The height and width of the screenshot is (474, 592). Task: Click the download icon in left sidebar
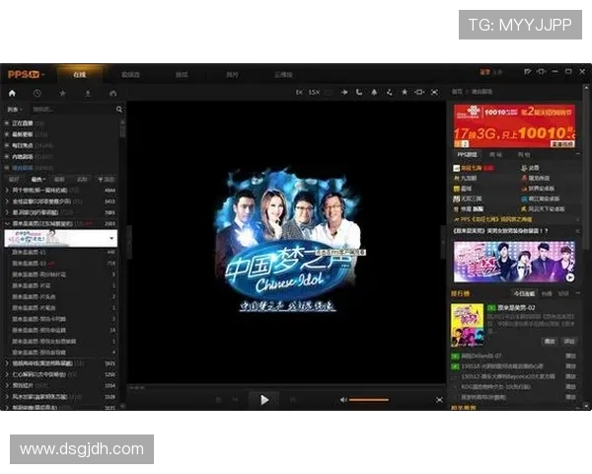pos(88,92)
